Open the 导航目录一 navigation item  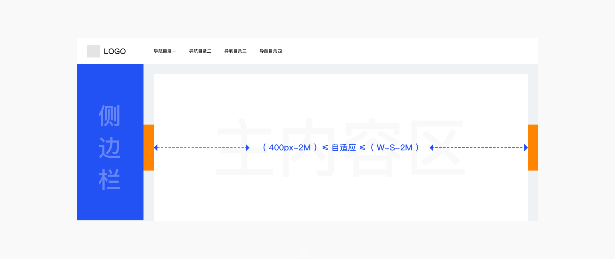click(165, 51)
